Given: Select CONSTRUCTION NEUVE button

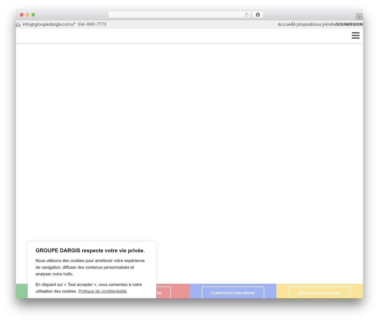Looking at the screenshot, I should [233, 293].
